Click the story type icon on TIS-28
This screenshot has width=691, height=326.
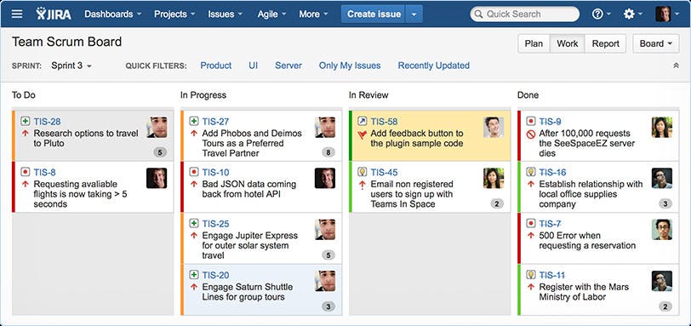26,121
